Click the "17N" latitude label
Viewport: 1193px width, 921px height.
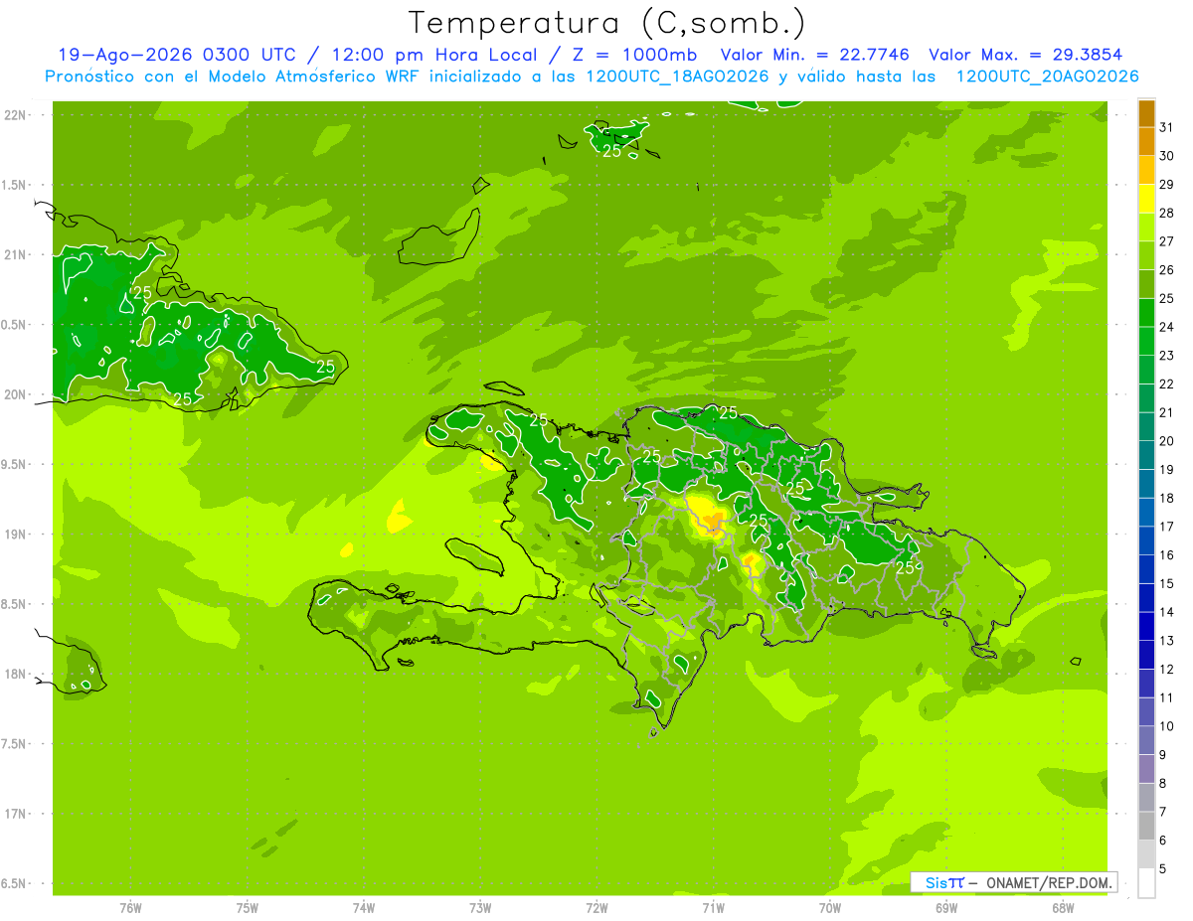(17, 814)
